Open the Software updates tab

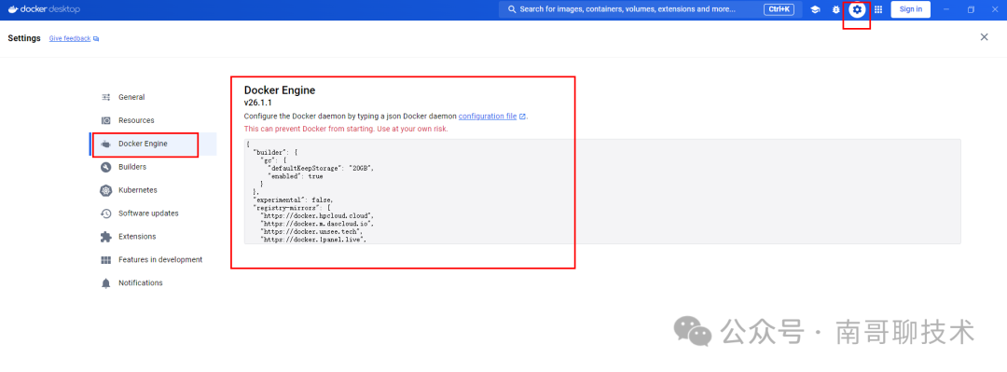click(153, 214)
